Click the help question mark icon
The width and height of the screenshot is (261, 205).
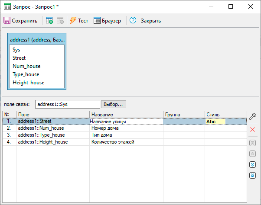[x=133, y=20]
